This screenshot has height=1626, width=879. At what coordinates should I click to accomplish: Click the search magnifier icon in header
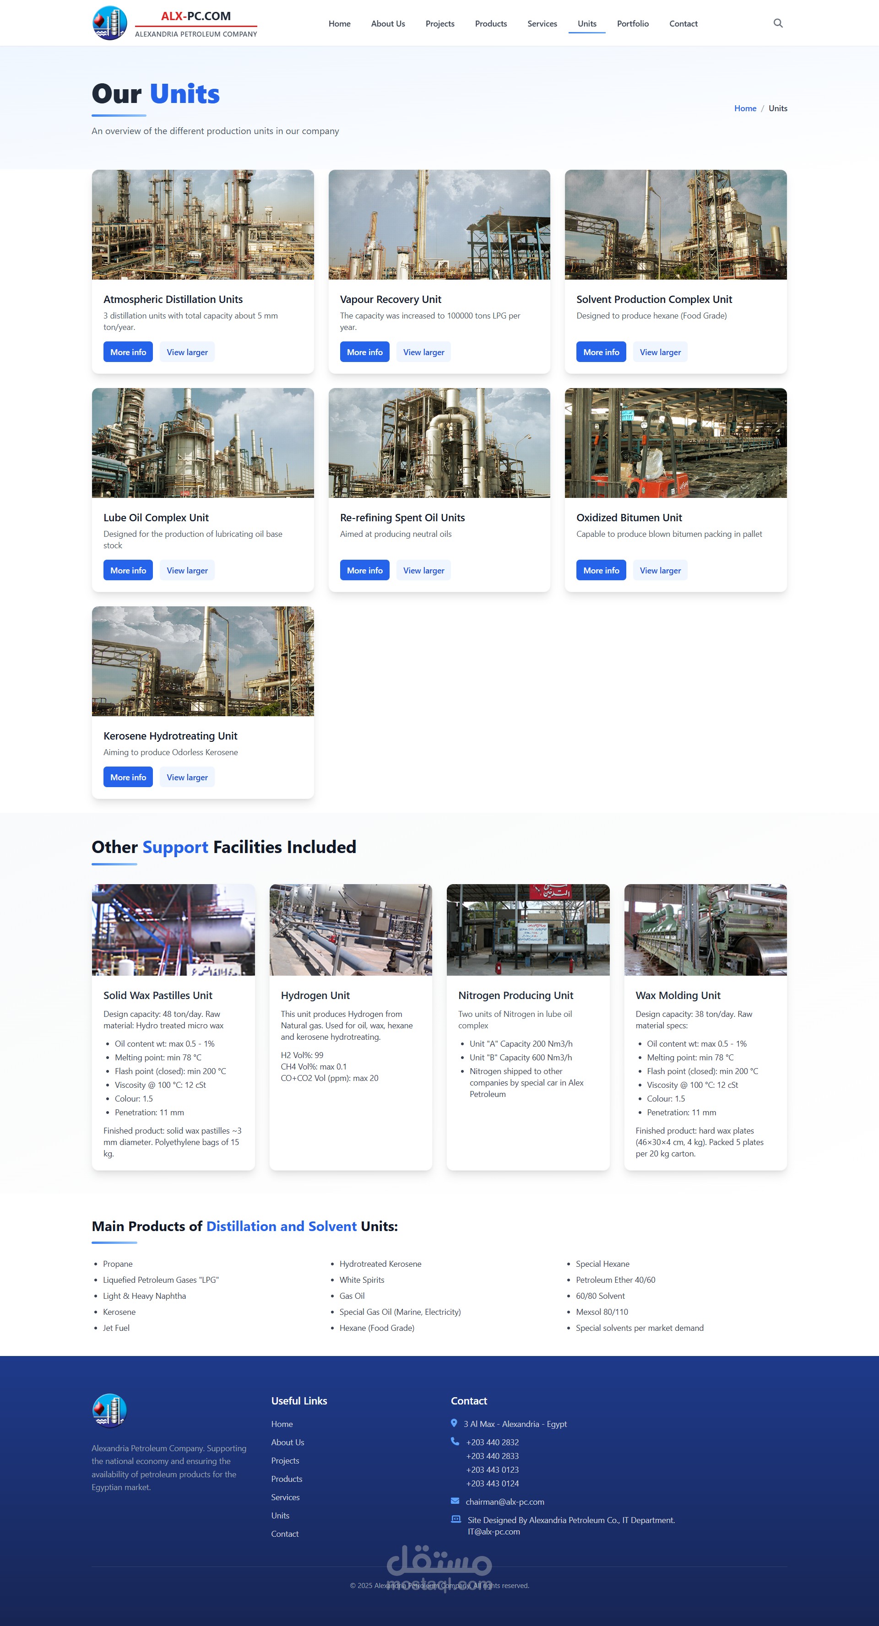778,23
